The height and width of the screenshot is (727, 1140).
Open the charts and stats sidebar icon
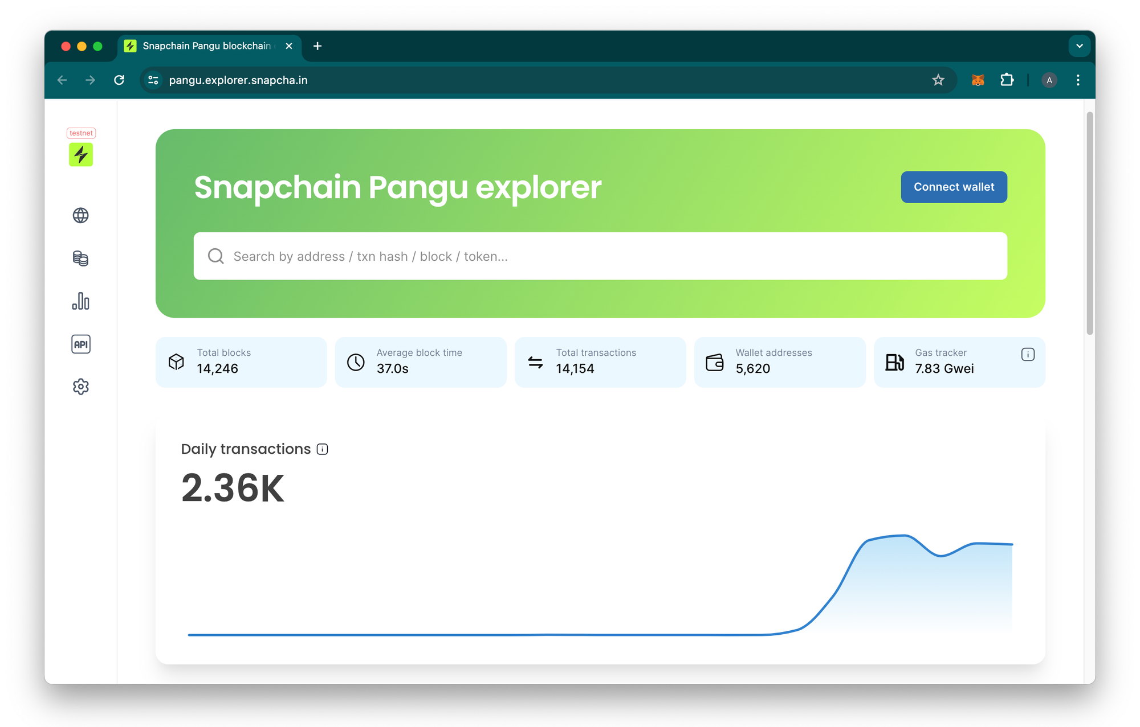tap(80, 301)
